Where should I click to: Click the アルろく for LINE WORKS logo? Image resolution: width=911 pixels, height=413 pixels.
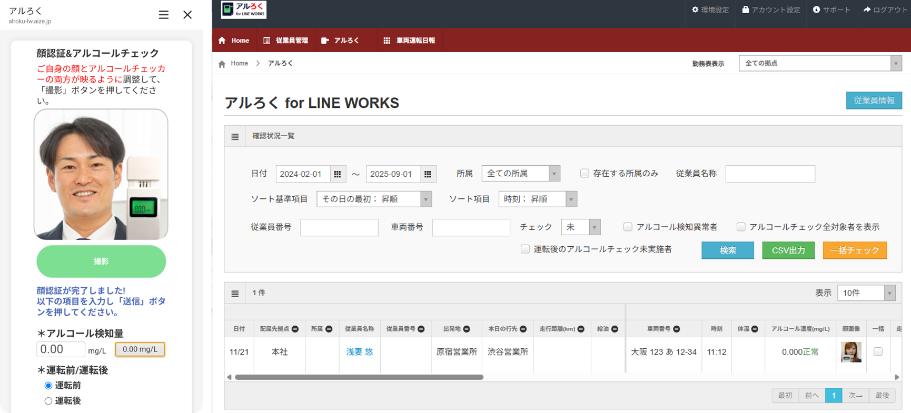244,10
